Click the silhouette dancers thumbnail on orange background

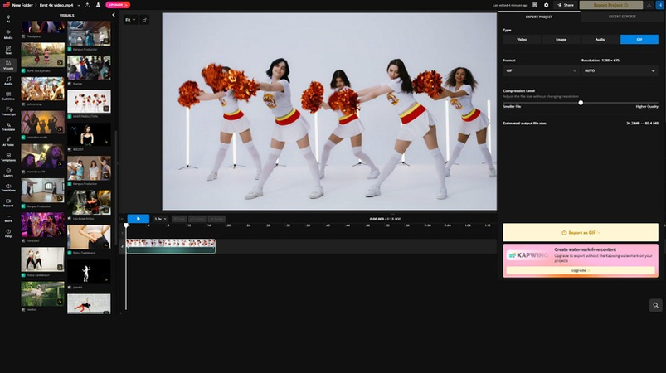click(x=43, y=122)
